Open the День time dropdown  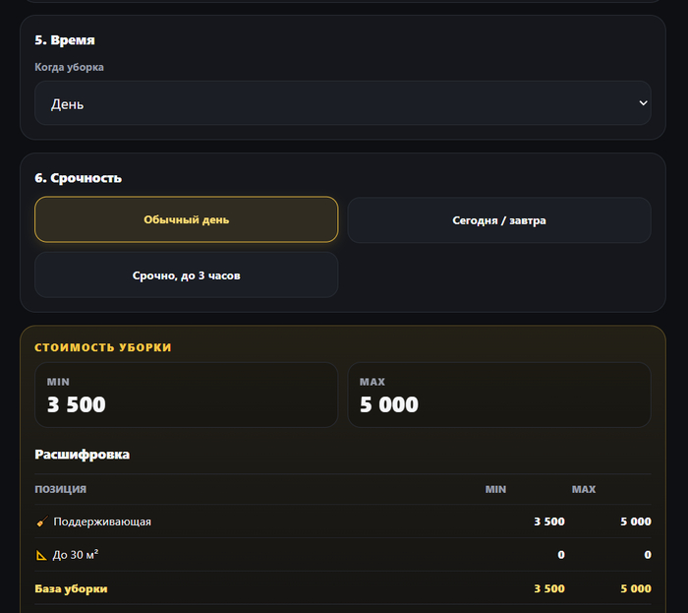pyautogui.click(x=343, y=103)
